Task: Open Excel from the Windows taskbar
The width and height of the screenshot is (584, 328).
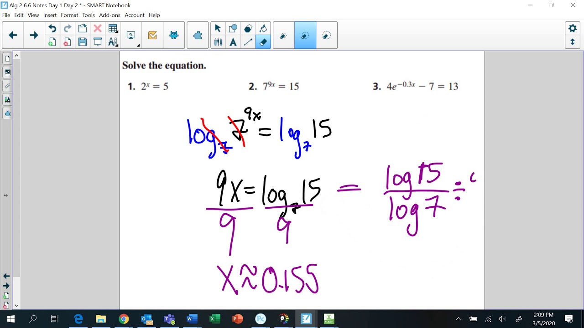Action: click(214, 319)
